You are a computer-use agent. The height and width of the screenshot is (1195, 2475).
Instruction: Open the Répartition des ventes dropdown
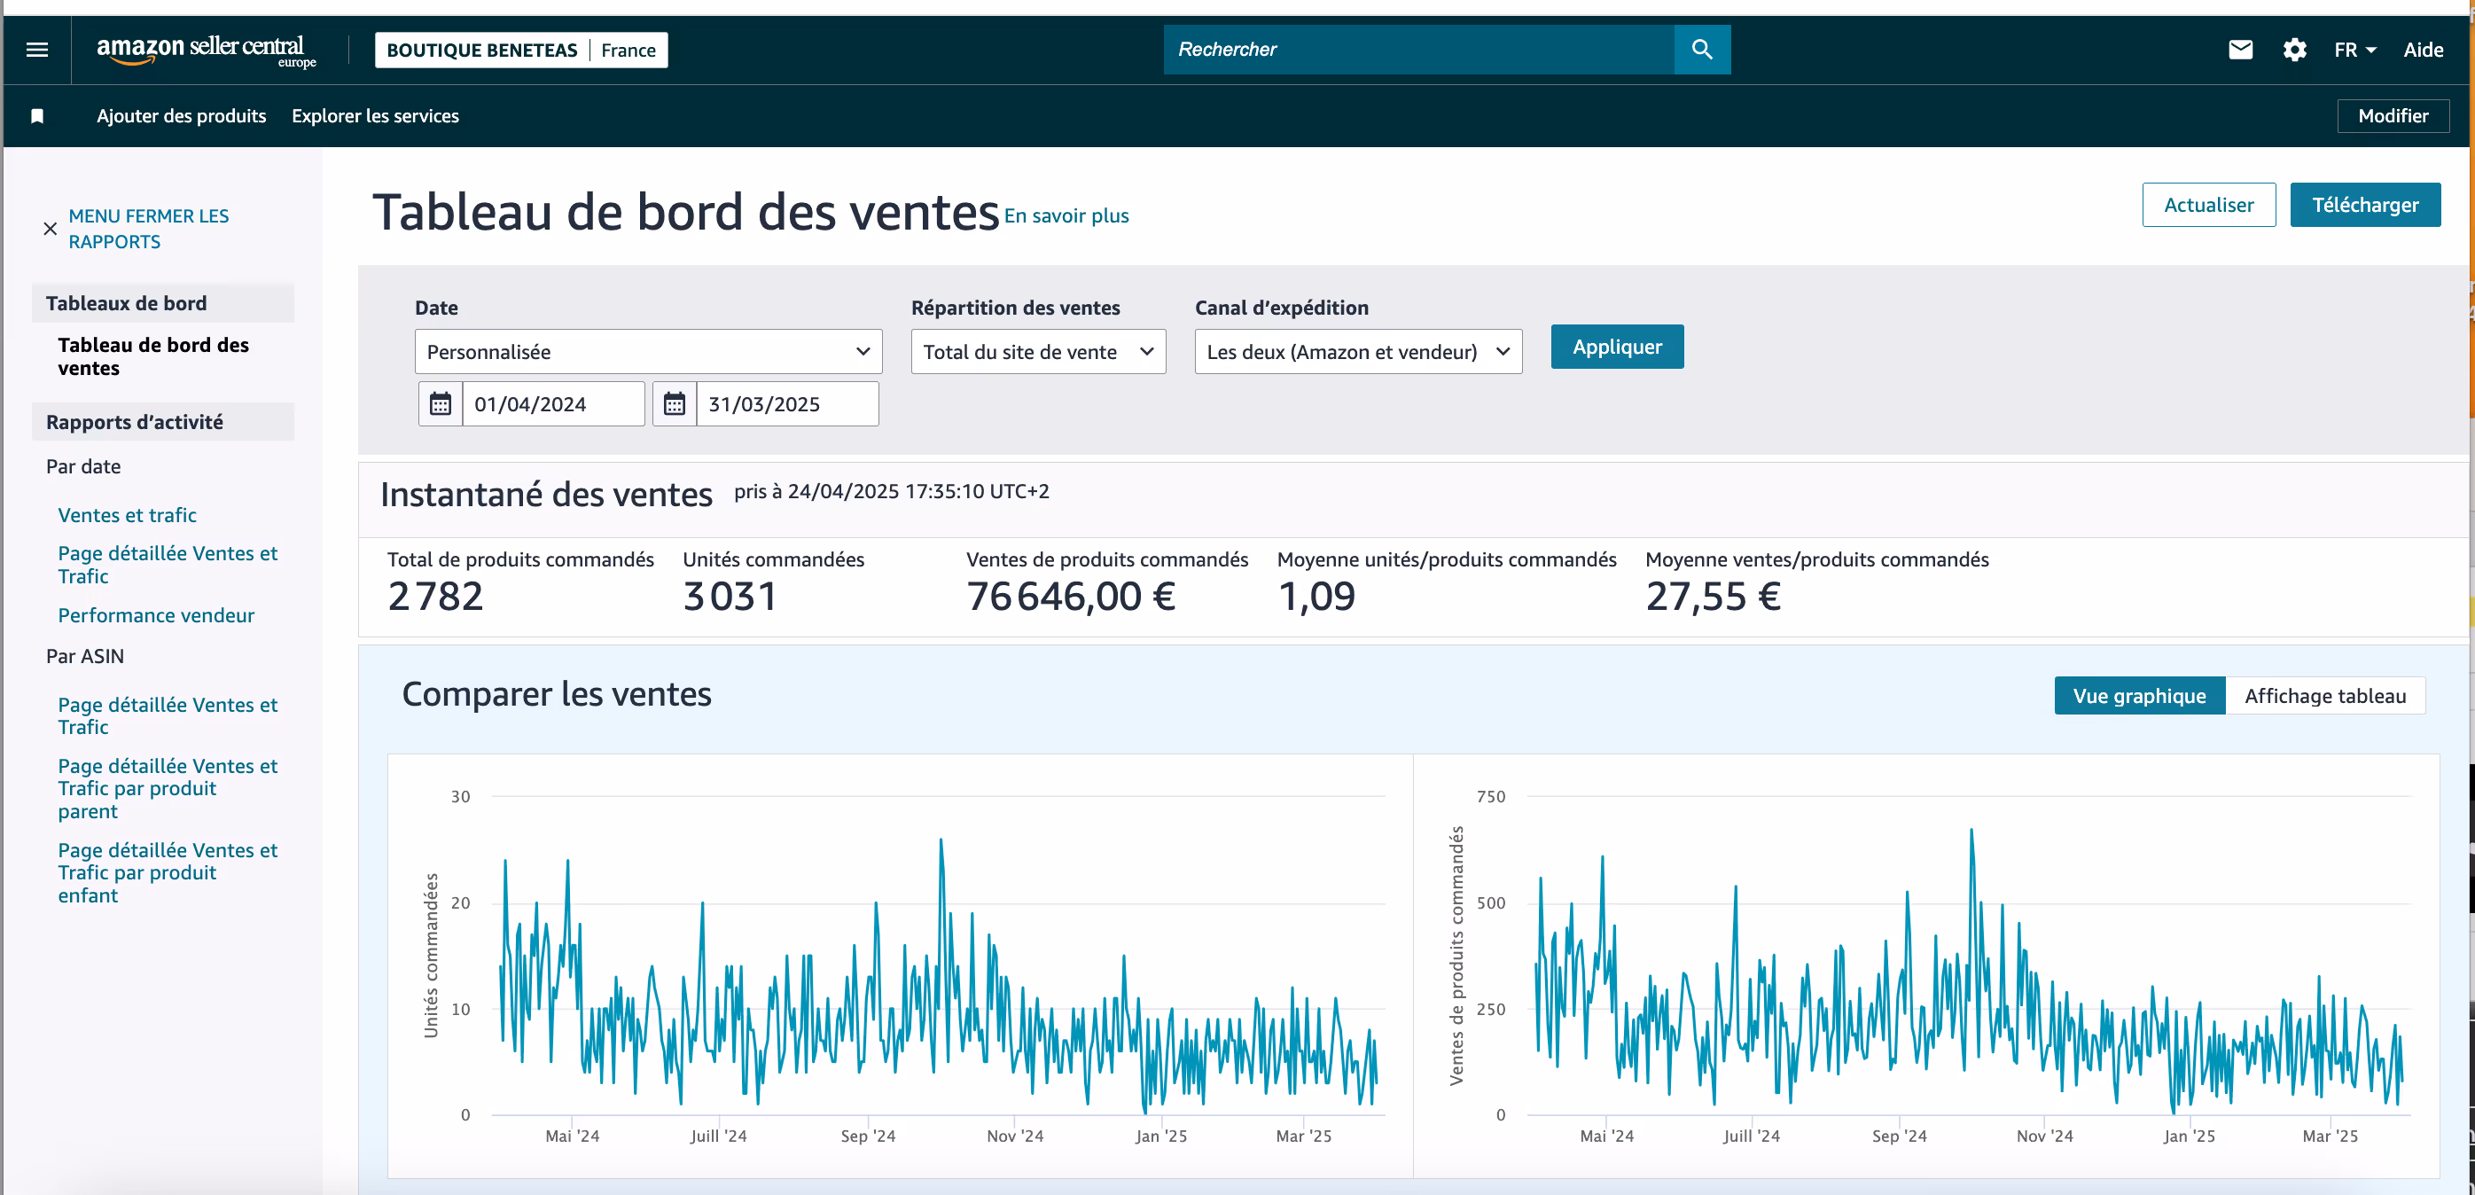(1038, 352)
